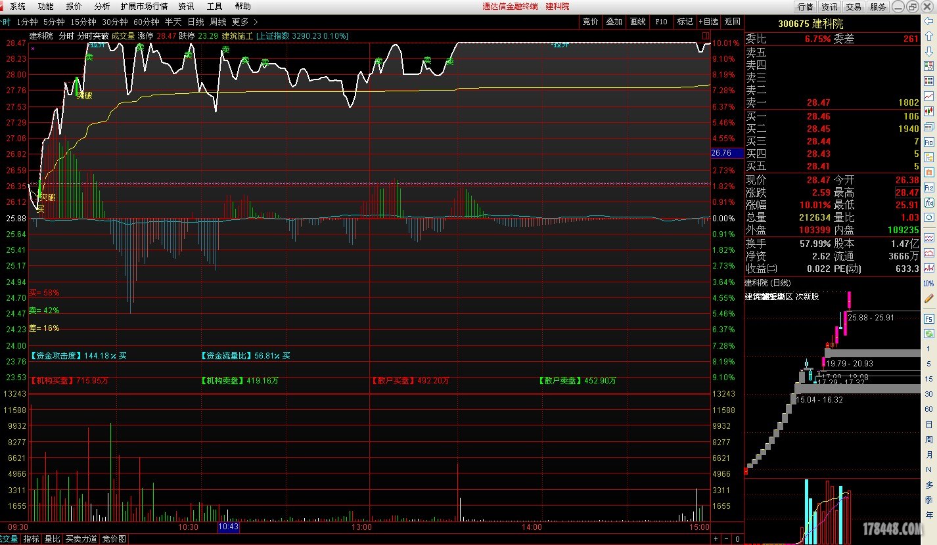The width and height of the screenshot is (937, 545).
Task: Click 建科院 (日线) mini chart title
Action: click(x=768, y=282)
